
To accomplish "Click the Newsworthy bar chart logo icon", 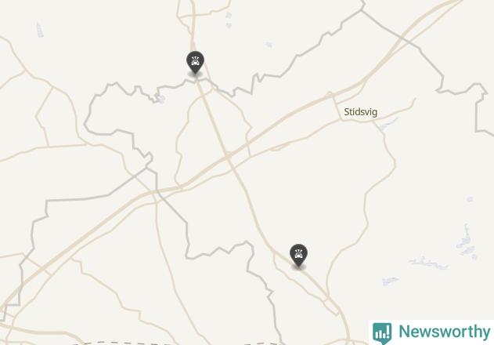I will (x=382, y=333).
